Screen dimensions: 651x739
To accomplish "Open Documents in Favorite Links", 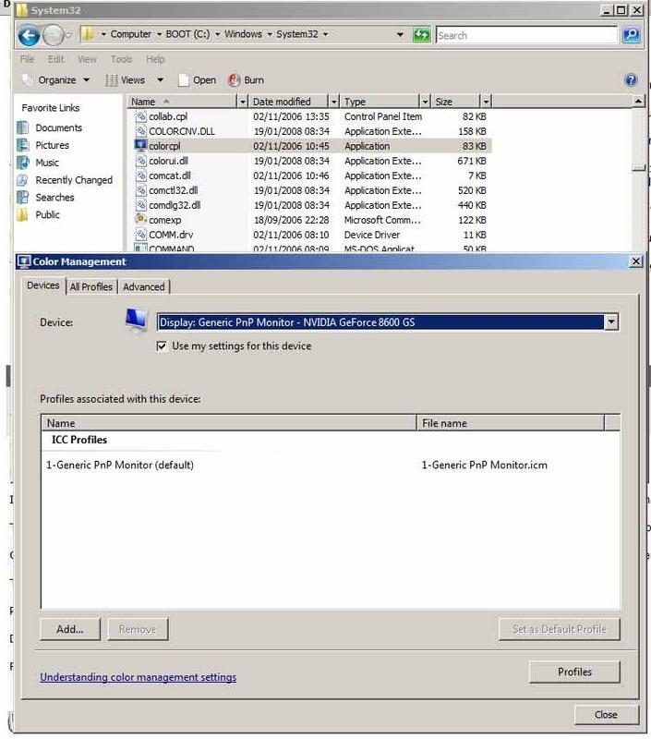I will (58, 127).
